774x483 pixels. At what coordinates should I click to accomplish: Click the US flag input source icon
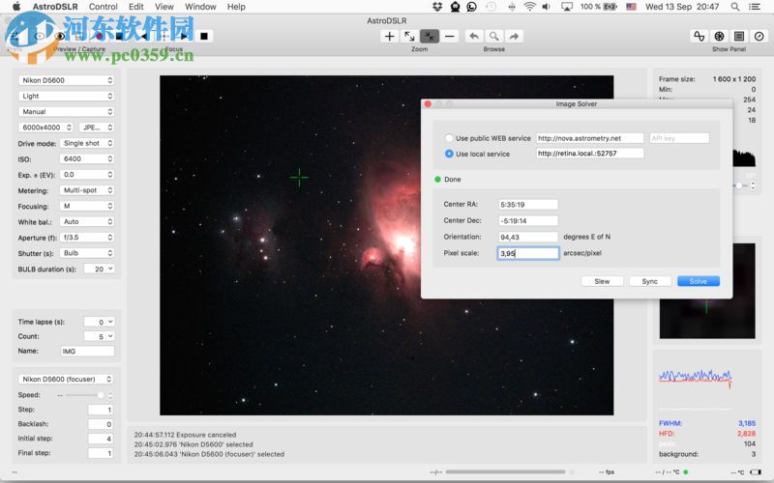click(x=632, y=7)
